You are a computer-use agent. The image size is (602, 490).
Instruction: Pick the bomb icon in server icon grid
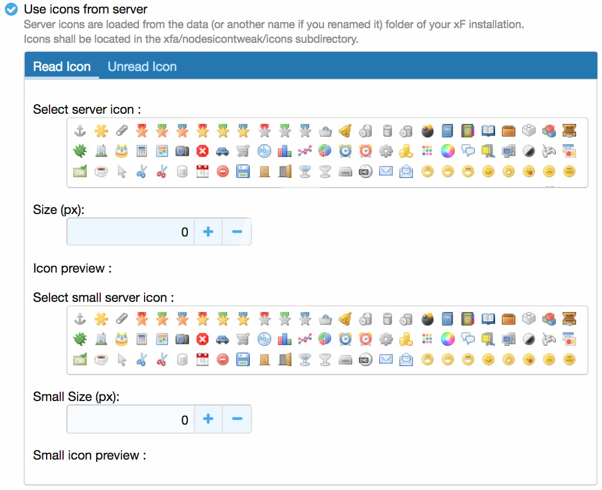coord(428,131)
